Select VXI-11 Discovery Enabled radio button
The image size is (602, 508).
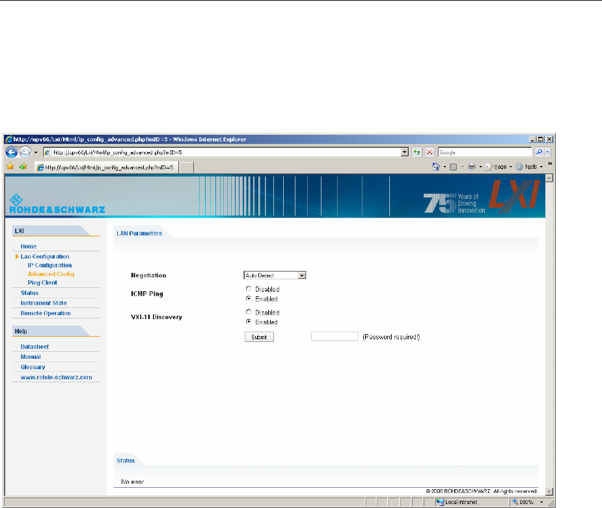[x=249, y=322]
